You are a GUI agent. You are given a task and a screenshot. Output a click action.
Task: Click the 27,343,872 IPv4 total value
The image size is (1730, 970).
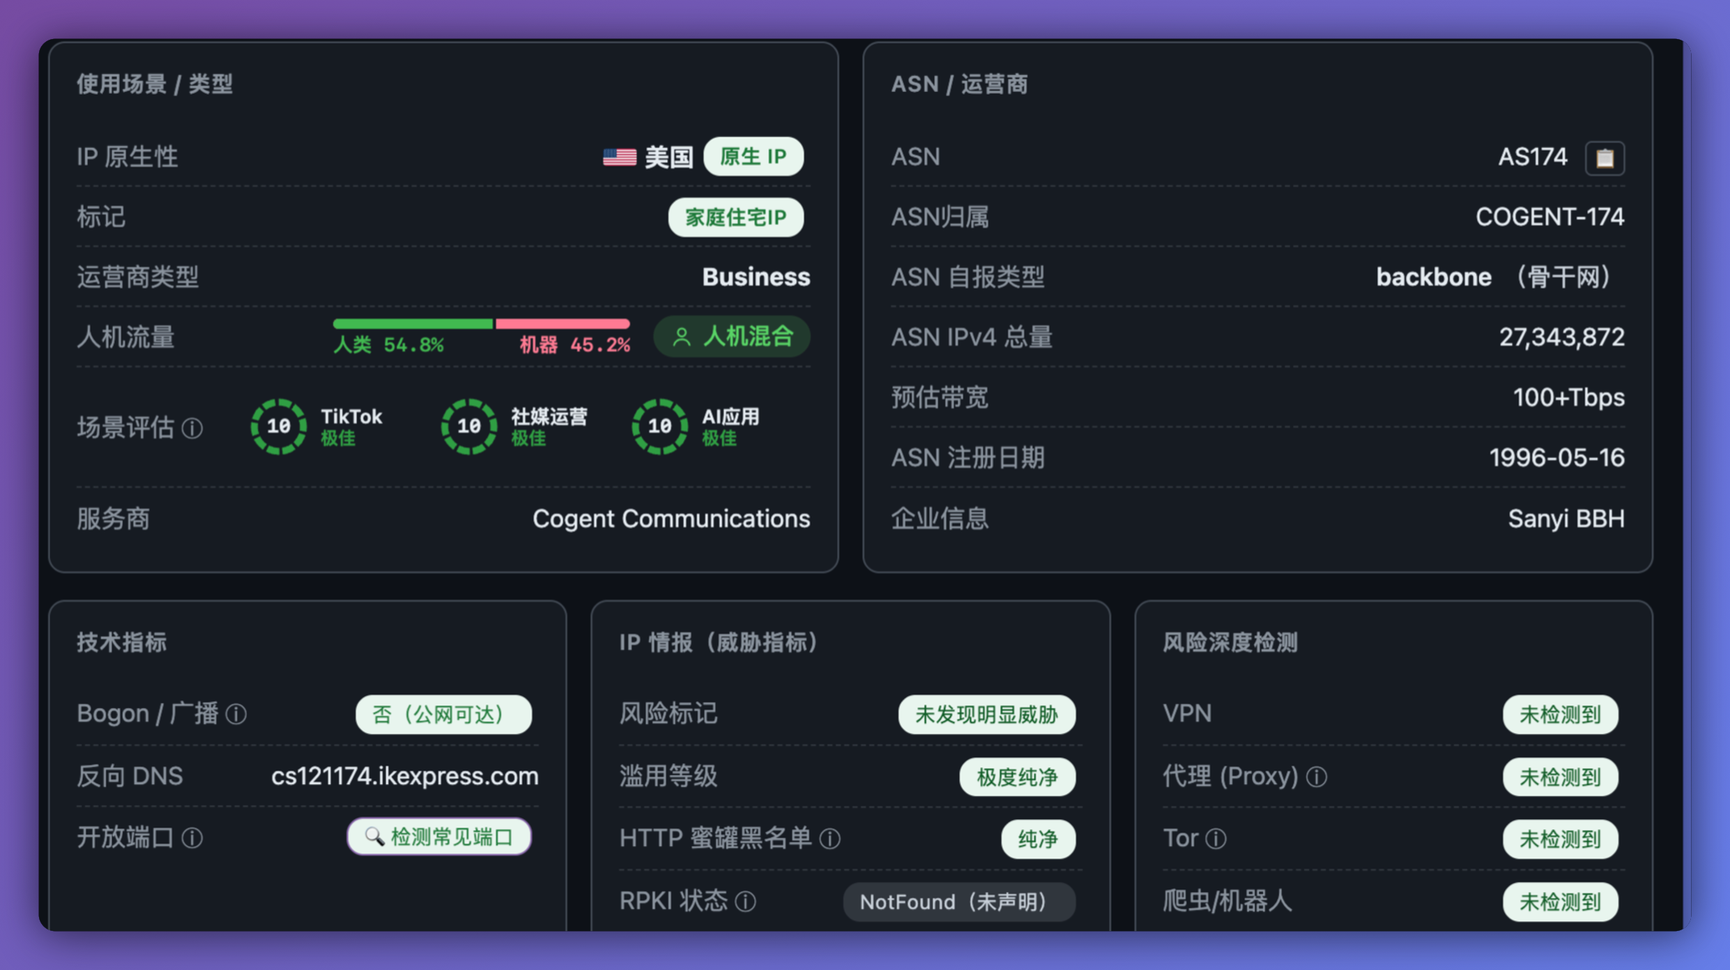pos(1561,337)
